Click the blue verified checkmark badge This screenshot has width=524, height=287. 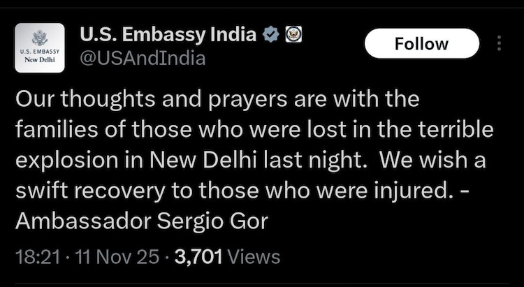pos(270,34)
